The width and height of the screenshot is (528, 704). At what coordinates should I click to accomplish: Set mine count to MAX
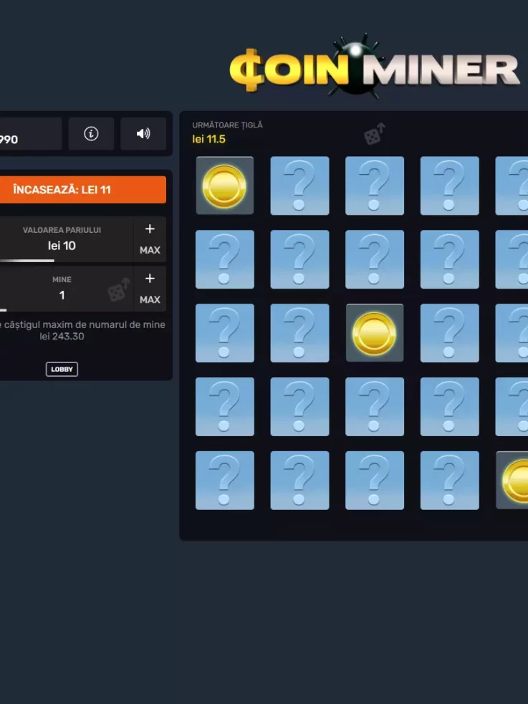(x=150, y=299)
